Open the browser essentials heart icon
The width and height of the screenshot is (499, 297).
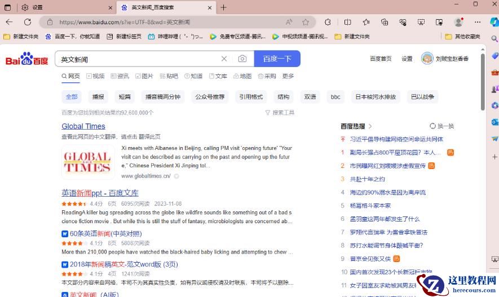coord(403,22)
